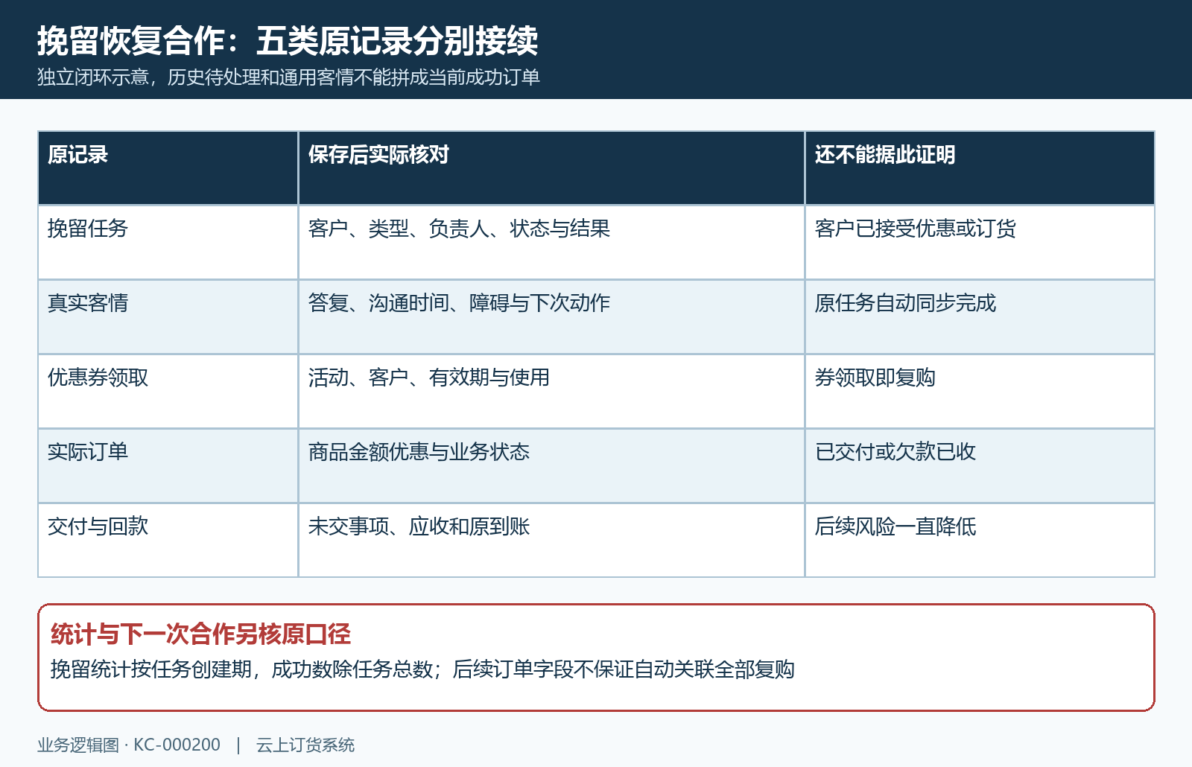
Task: Click cell 客户已接受优惠或订货
Action: click(980, 243)
